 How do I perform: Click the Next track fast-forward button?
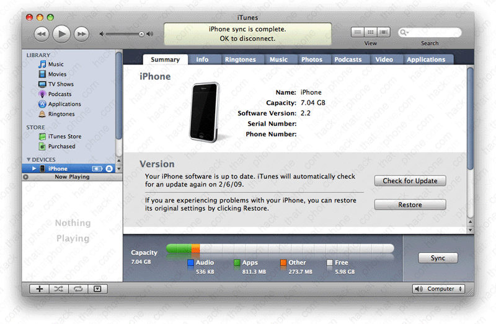pyautogui.click(x=82, y=34)
